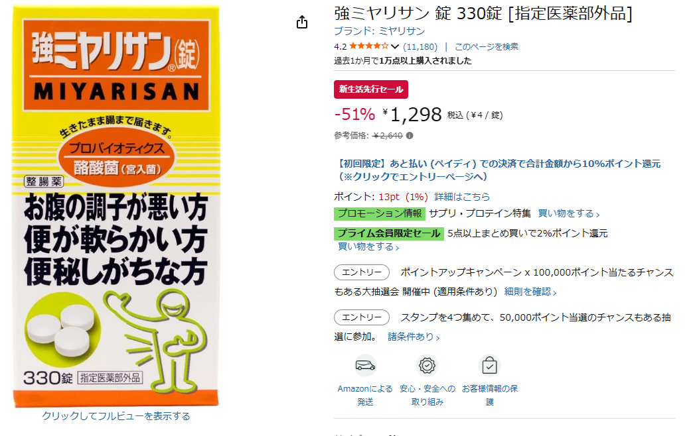Open 細則を確認 link

coord(530,292)
